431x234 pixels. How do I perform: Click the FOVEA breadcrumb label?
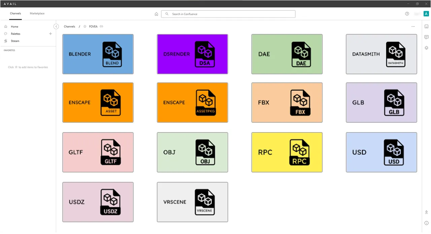pos(93,27)
